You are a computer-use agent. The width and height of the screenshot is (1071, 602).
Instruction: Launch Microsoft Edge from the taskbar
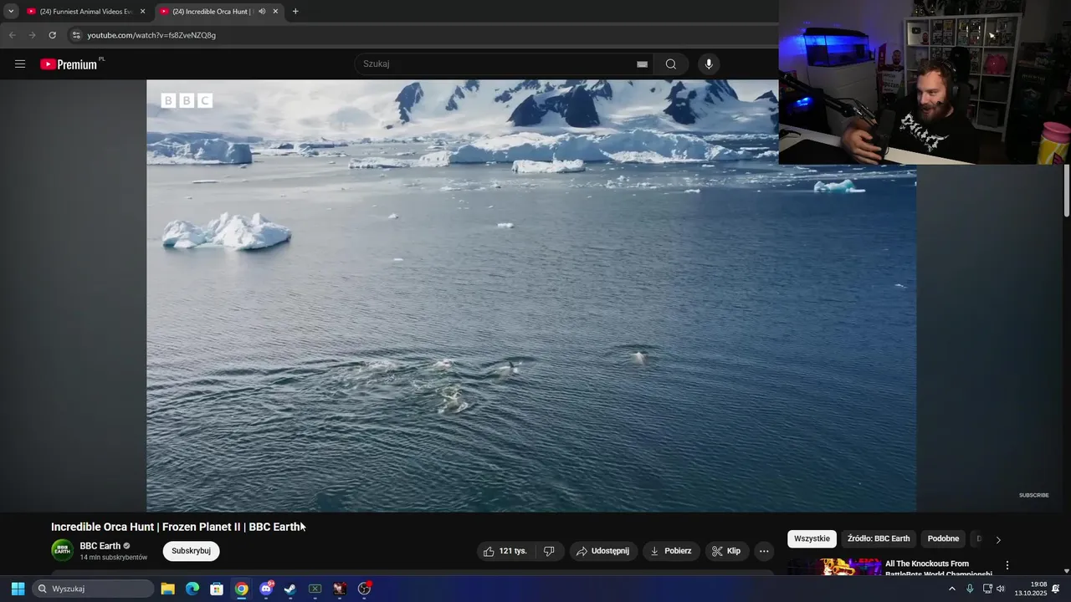(192, 589)
